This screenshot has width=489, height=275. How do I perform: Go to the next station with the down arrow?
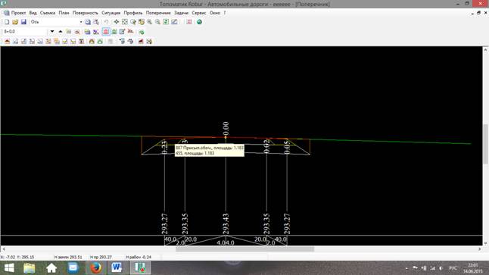52,32
